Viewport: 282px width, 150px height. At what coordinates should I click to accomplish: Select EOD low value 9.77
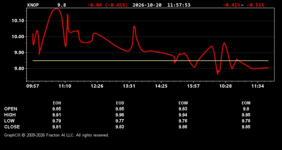coord(120,121)
